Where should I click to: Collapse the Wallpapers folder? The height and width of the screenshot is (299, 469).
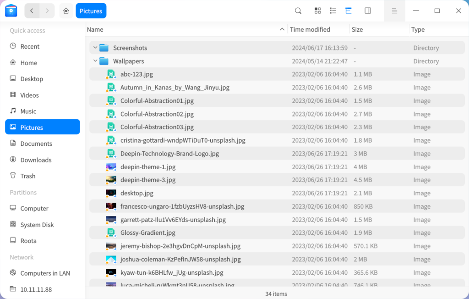(x=95, y=61)
